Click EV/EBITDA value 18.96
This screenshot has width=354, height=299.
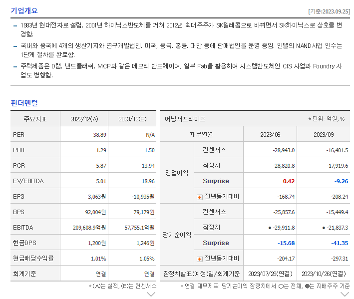coord(148,181)
